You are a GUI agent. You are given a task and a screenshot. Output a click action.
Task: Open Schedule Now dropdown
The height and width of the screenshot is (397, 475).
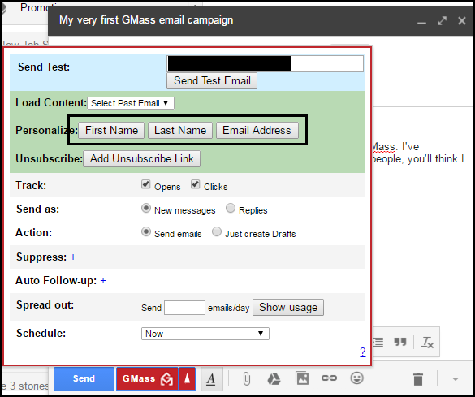[205, 334]
